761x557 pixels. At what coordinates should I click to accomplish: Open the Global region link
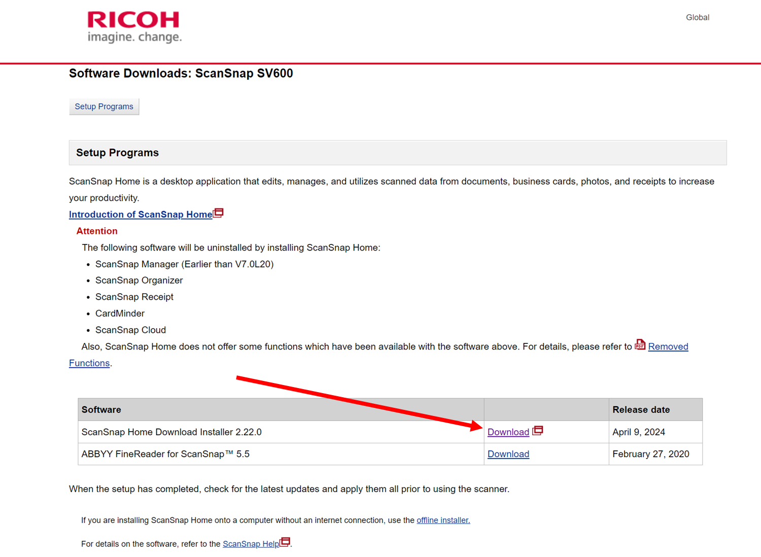pos(698,17)
